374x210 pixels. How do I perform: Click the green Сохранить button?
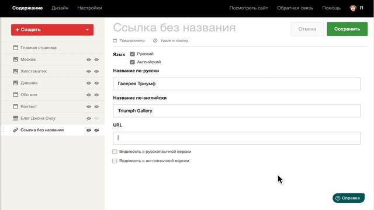tap(347, 29)
